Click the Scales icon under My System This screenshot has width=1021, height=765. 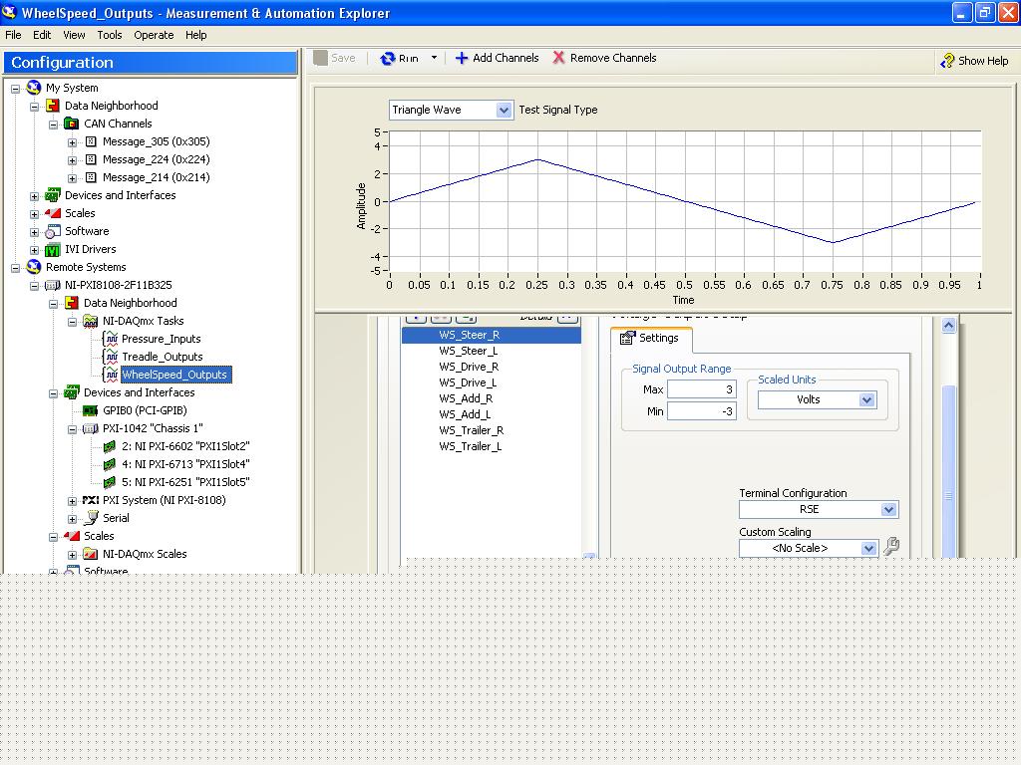pyautogui.click(x=53, y=213)
